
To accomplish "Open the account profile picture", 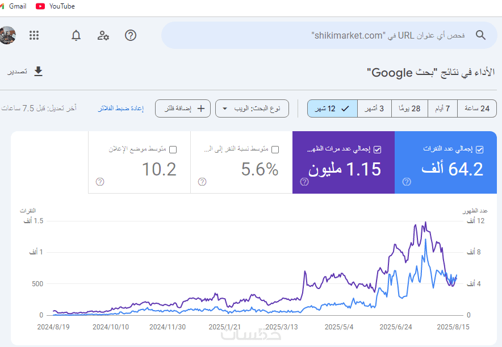I will pyautogui.click(x=7, y=35).
